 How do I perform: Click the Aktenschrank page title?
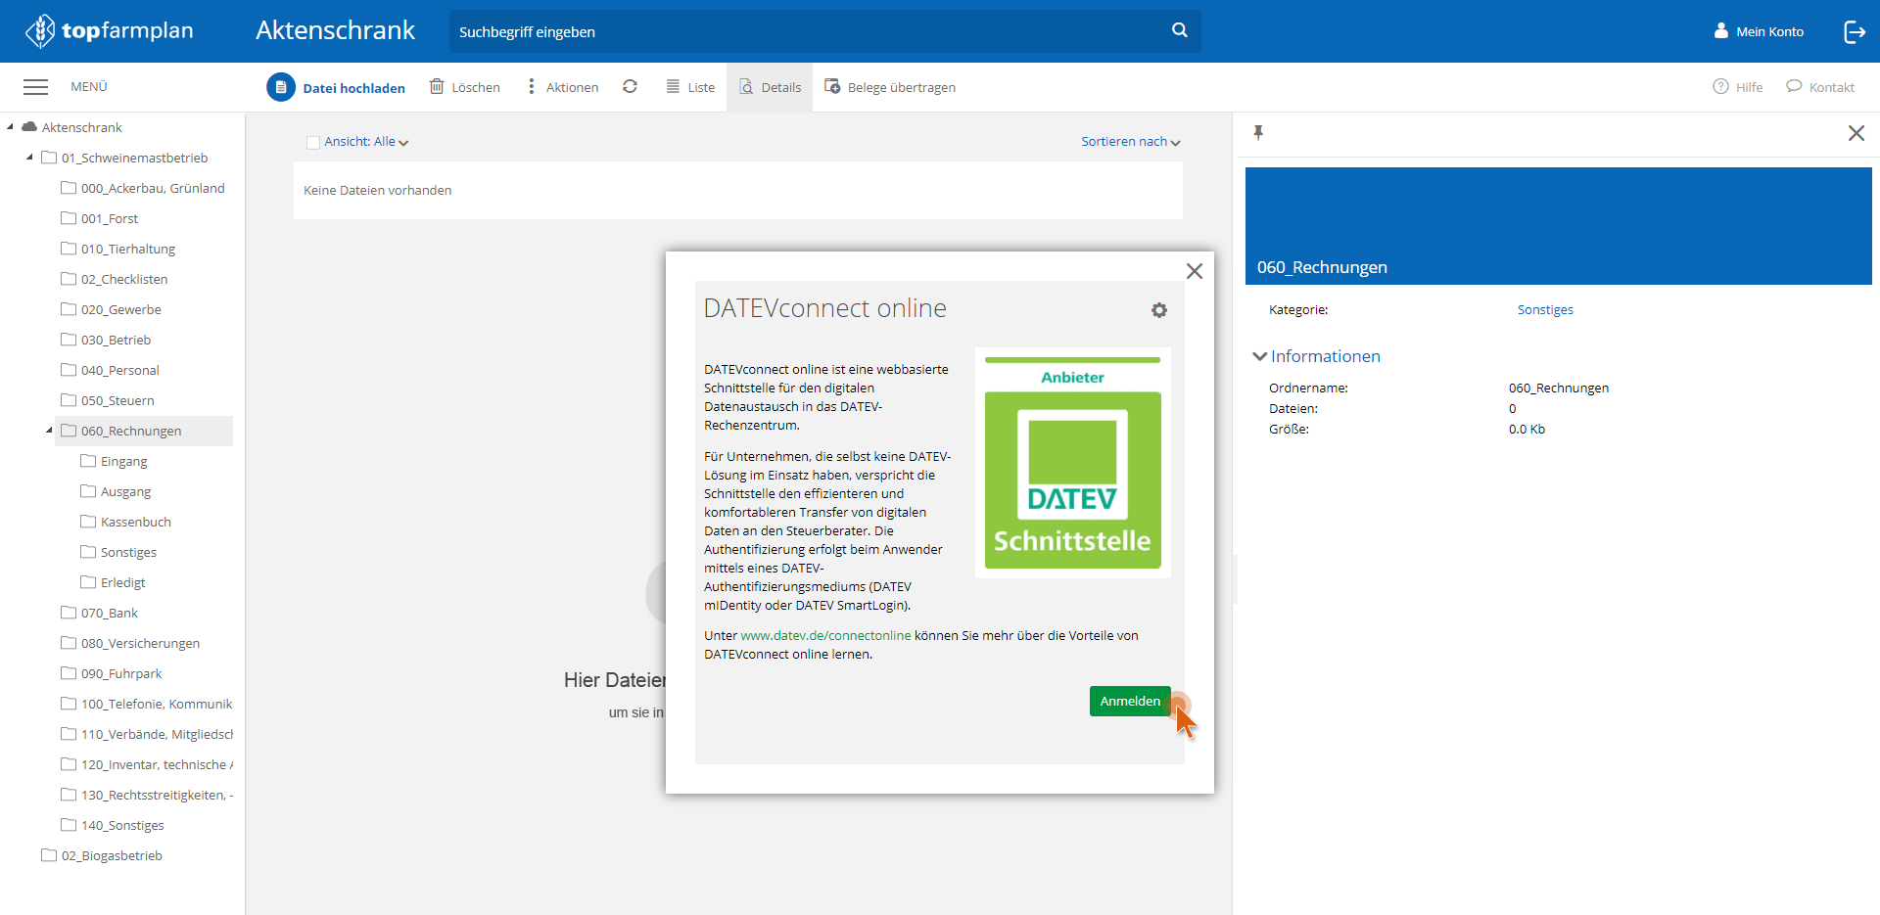coord(335,30)
